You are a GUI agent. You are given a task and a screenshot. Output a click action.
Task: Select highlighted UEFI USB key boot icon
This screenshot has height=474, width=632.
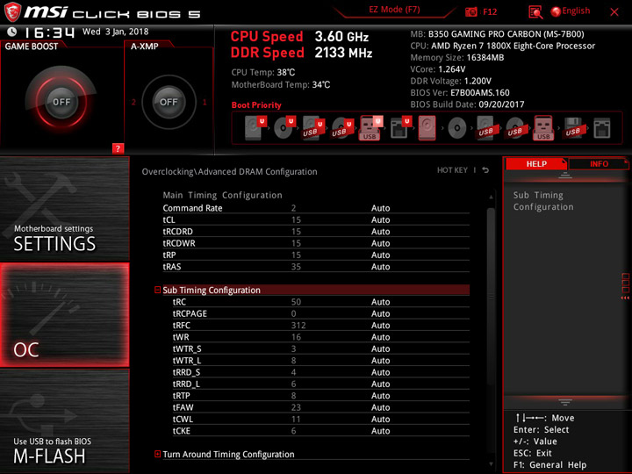370,128
